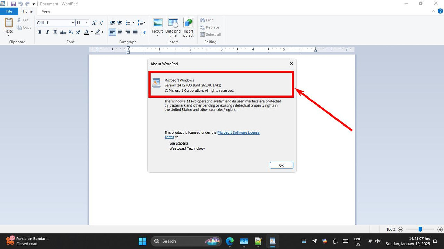The width and height of the screenshot is (444, 249).
Task: Click the Undo arrow in the title bar
Action: [20, 4]
